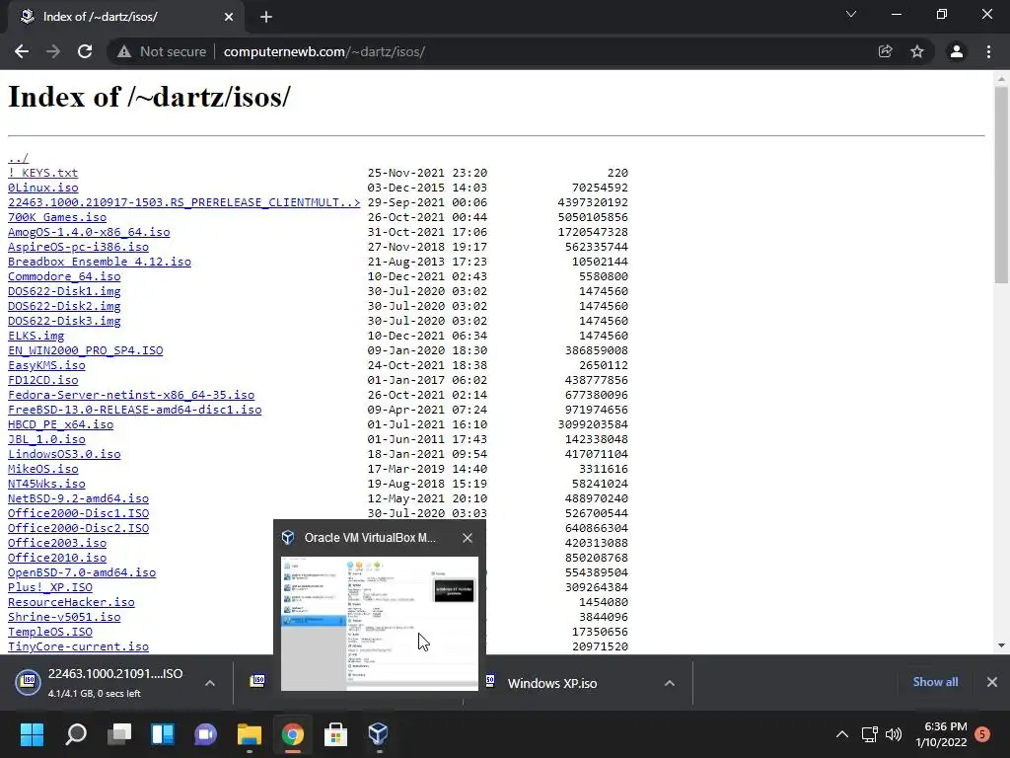Open the Chrome profile icon
Image resolution: width=1010 pixels, height=758 pixels.
[x=957, y=51]
